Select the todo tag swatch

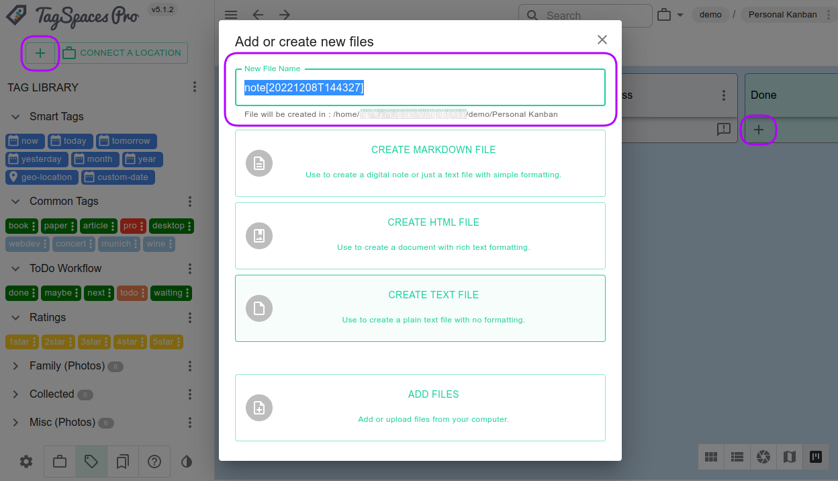click(x=128, y=293)
